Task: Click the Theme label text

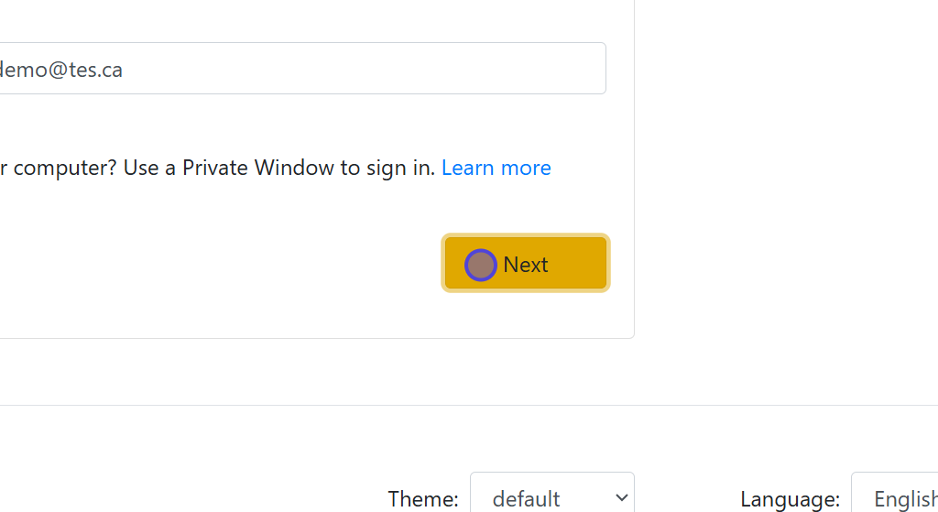Action: point(422,499)
